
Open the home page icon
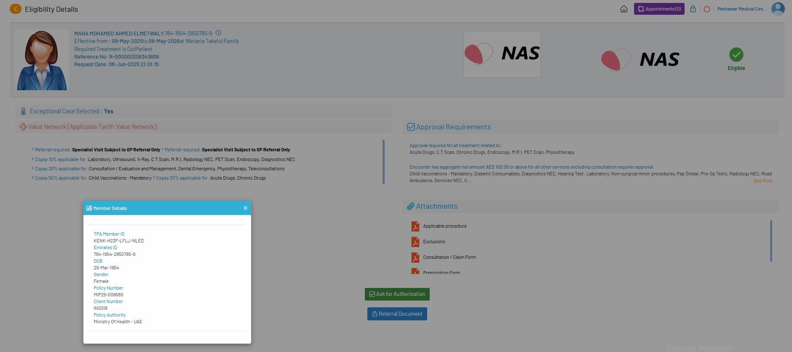tap(624, 9)
